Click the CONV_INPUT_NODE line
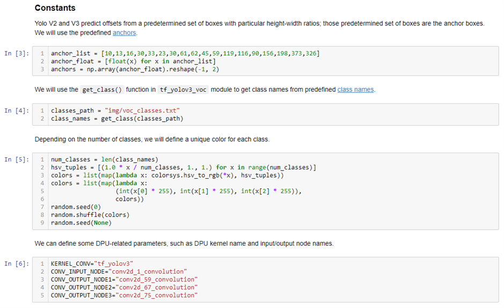The height and width of the screenshot is (308, 504). tap(119, 272)
